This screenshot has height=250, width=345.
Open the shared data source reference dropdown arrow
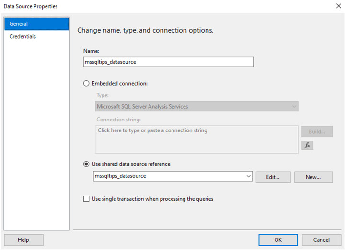[248, 176]
